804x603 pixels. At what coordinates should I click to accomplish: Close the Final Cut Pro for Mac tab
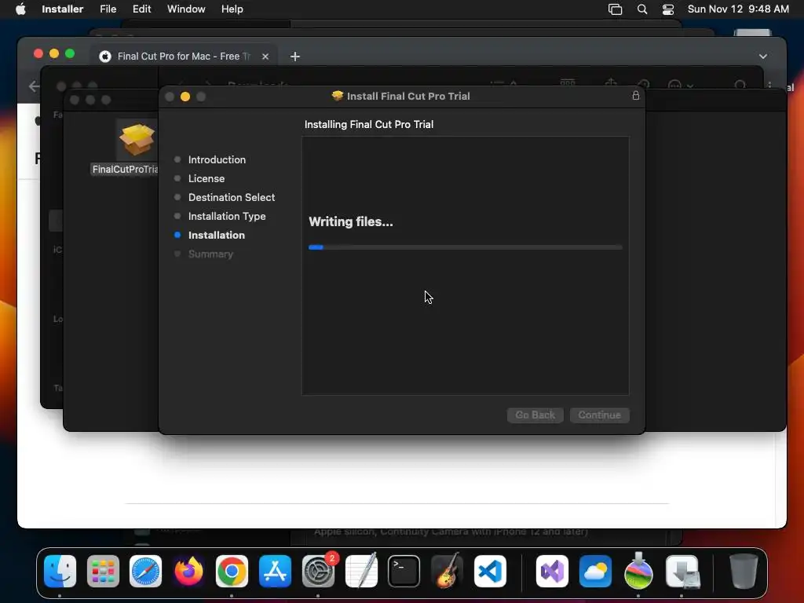pos(265,57)
